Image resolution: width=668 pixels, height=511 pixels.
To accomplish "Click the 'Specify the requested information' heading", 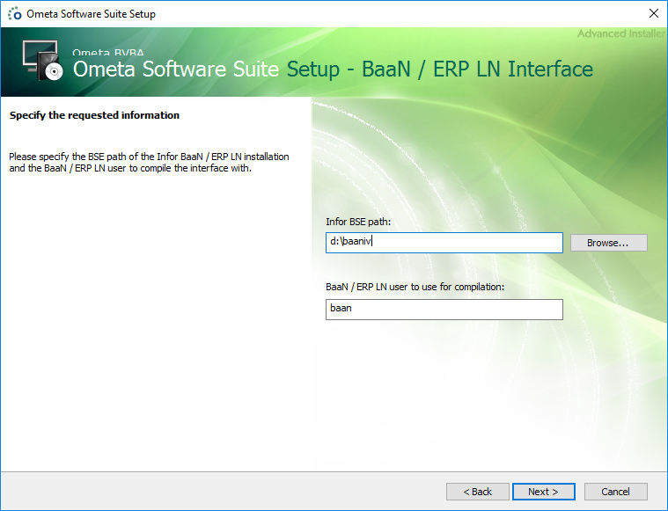I will click(94, 115).
